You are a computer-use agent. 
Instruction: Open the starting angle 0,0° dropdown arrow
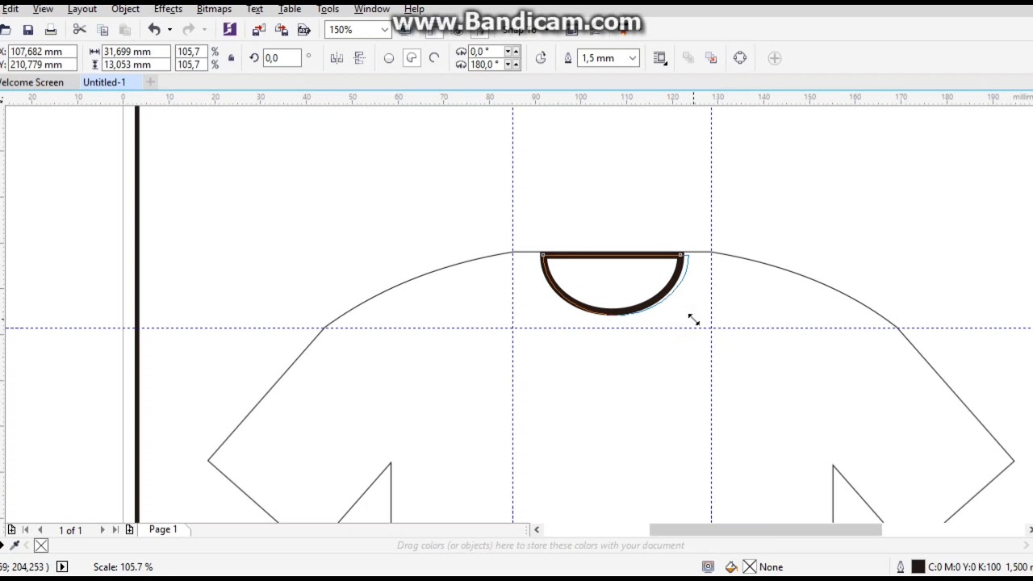[508, 52]
